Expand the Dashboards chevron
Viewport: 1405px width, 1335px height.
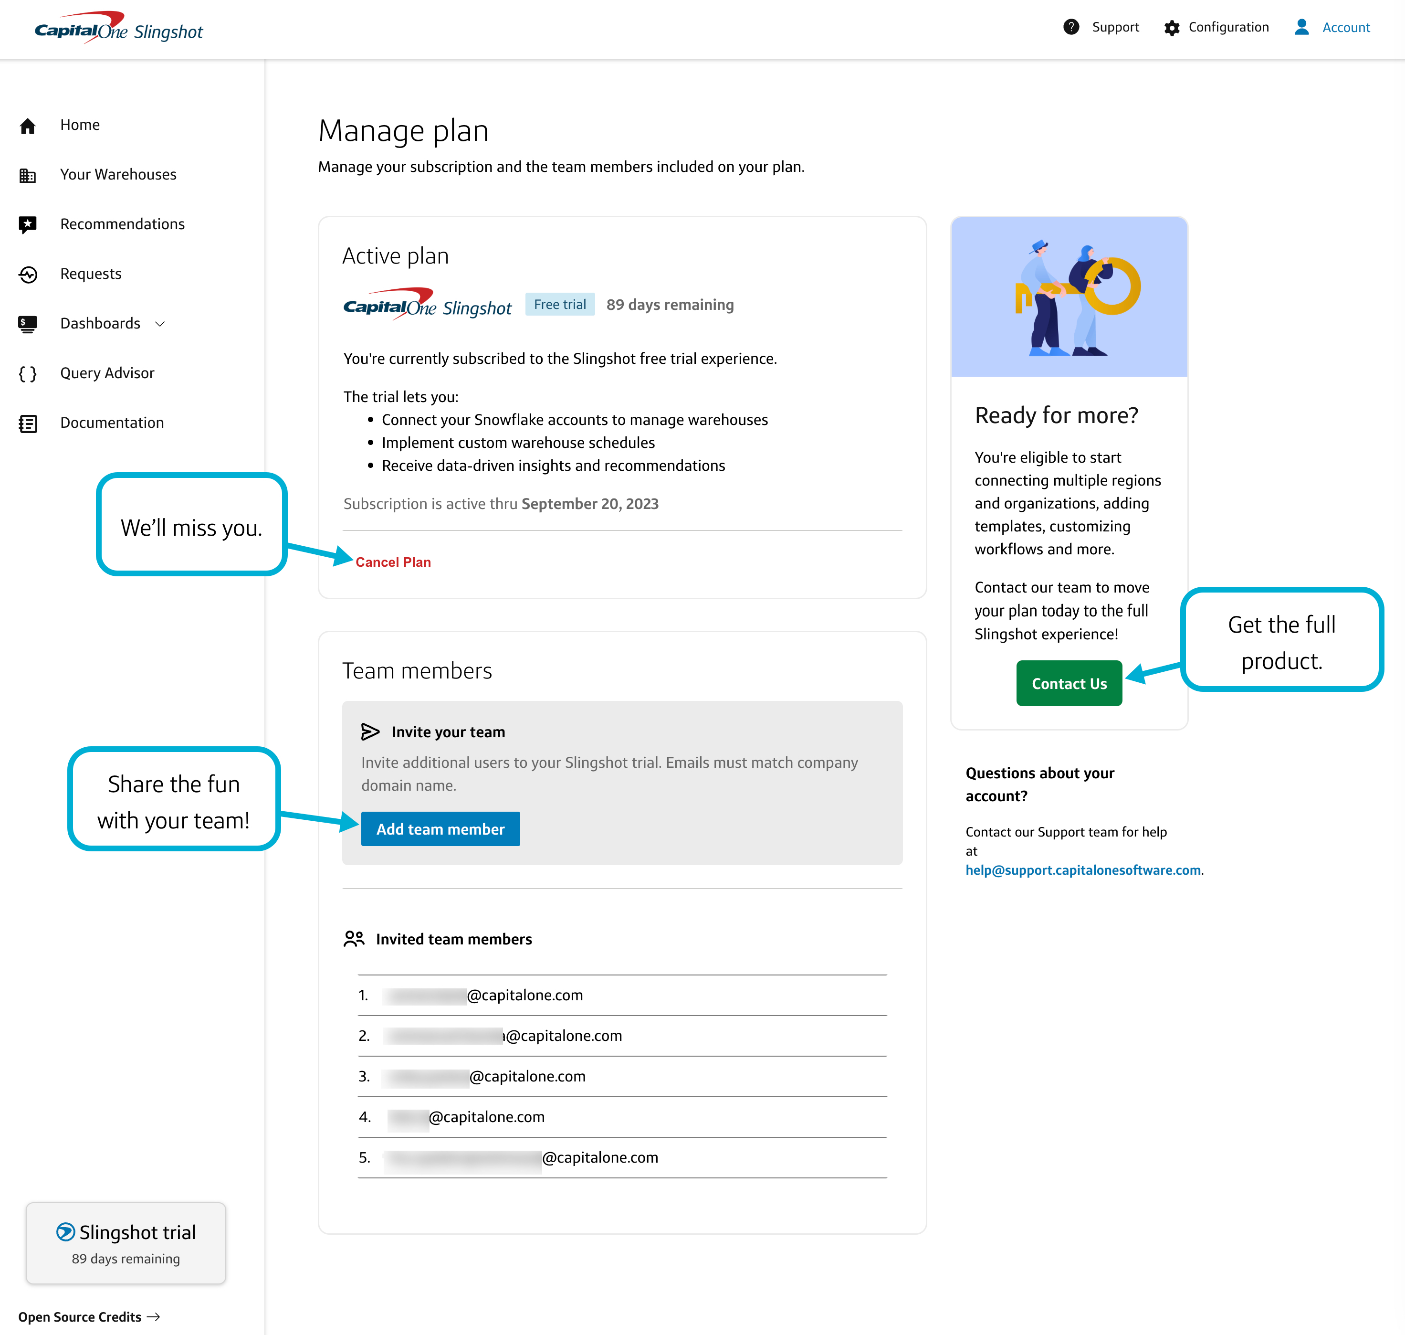click(160, 324)
